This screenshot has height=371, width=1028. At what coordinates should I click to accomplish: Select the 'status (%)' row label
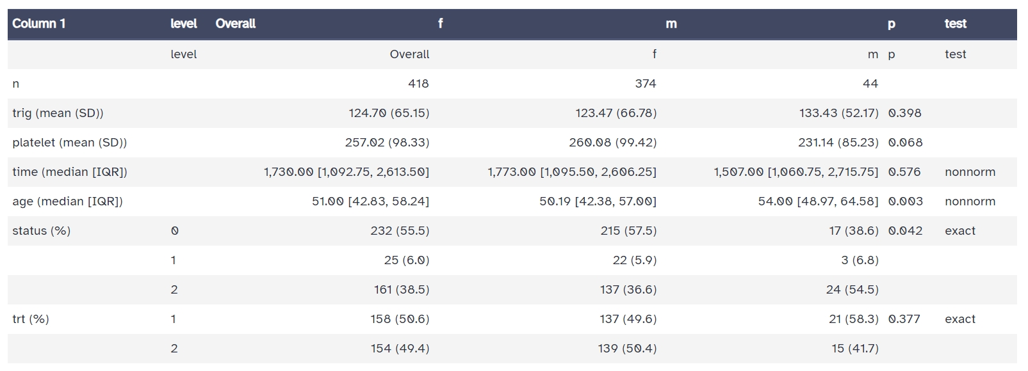pyautogui.click(x=41, y=231)
